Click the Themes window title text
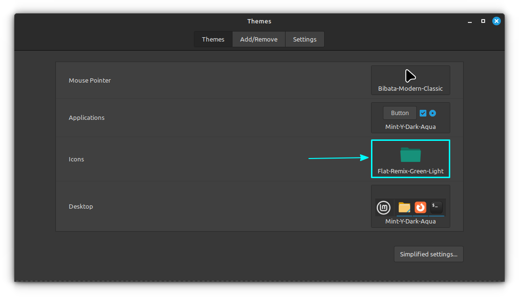The height and width of the screenshot is (297, 519). click(x=259, y=21)
